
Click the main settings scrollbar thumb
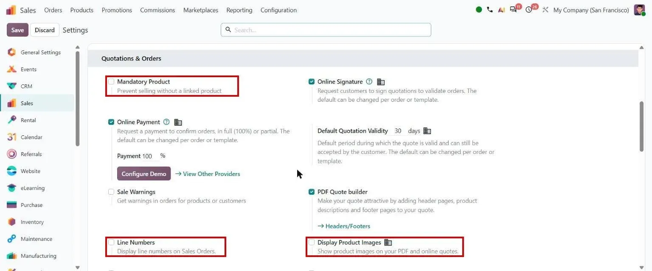tap(641, 126)
